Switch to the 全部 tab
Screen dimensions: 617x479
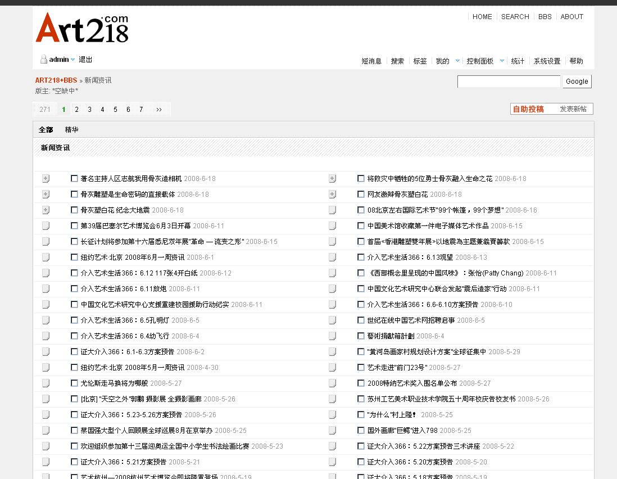46,129
